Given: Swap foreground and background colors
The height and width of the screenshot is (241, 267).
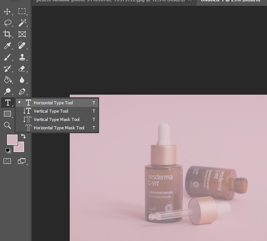Looking at the screenshot, I should (x=23, y=136).
